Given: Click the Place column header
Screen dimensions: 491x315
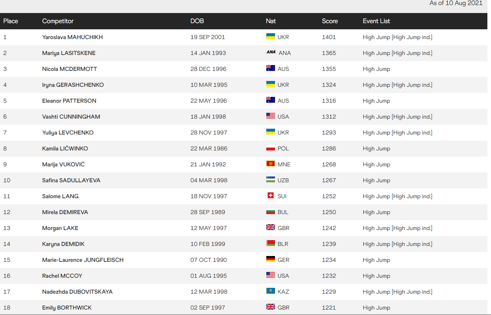Looking at the screenshot, I should (10, 21).
